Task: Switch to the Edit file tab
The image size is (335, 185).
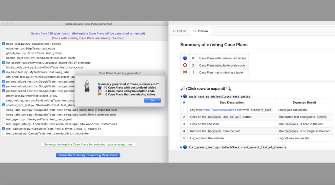Action: tap(180, 31)
